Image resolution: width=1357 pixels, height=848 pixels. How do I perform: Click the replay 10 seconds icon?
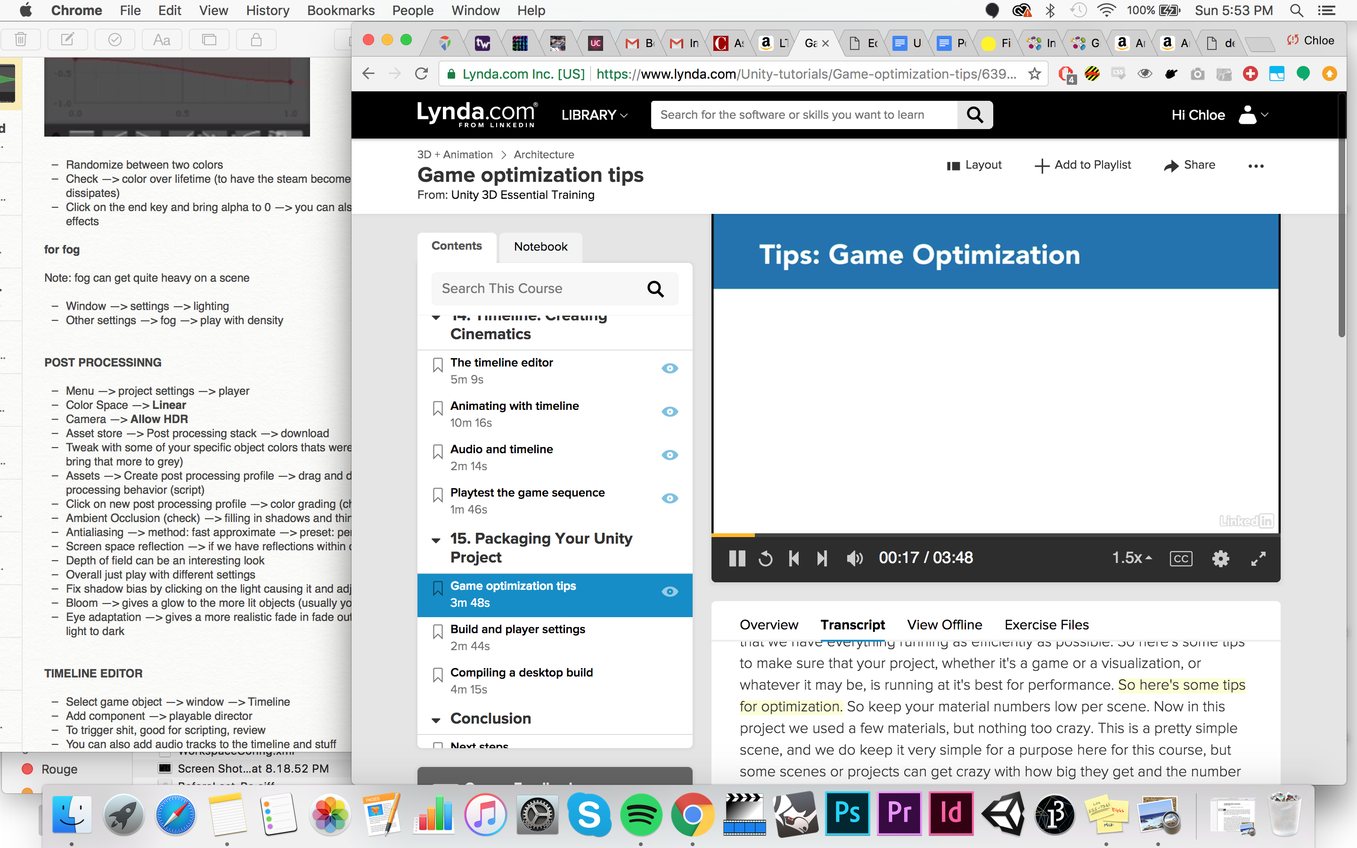tap(765, 559)
